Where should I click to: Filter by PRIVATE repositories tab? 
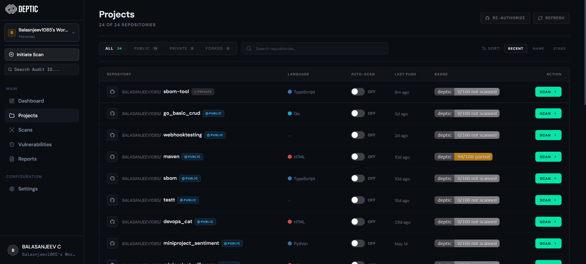pos(182,49)
